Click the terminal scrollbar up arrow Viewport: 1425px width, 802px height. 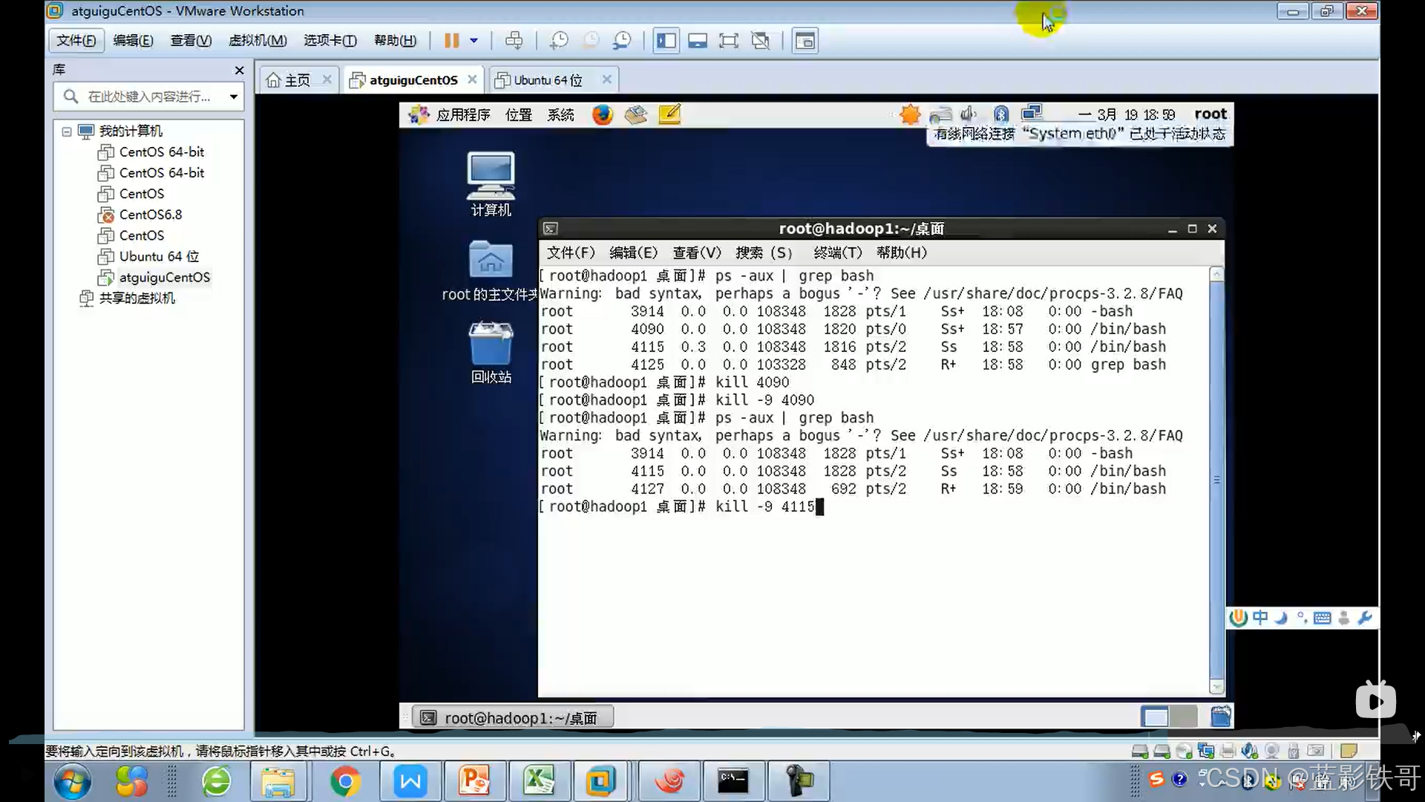click(x=1216, y=274)
